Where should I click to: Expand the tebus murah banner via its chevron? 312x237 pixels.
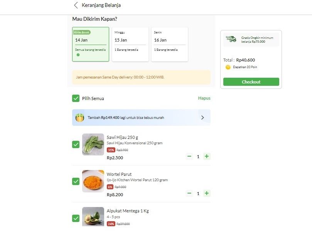(202, 117)
